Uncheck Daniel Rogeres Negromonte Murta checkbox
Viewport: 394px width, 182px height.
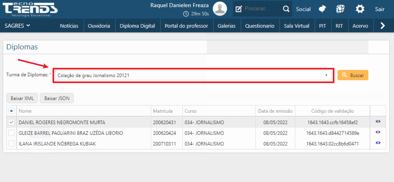point(11,122)
